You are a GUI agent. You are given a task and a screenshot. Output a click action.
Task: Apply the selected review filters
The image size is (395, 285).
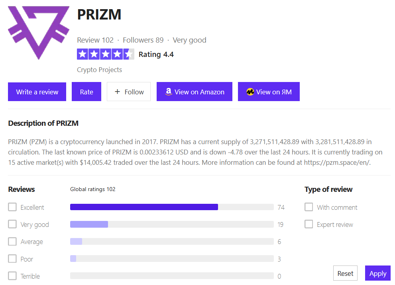[x=377, y=273]
